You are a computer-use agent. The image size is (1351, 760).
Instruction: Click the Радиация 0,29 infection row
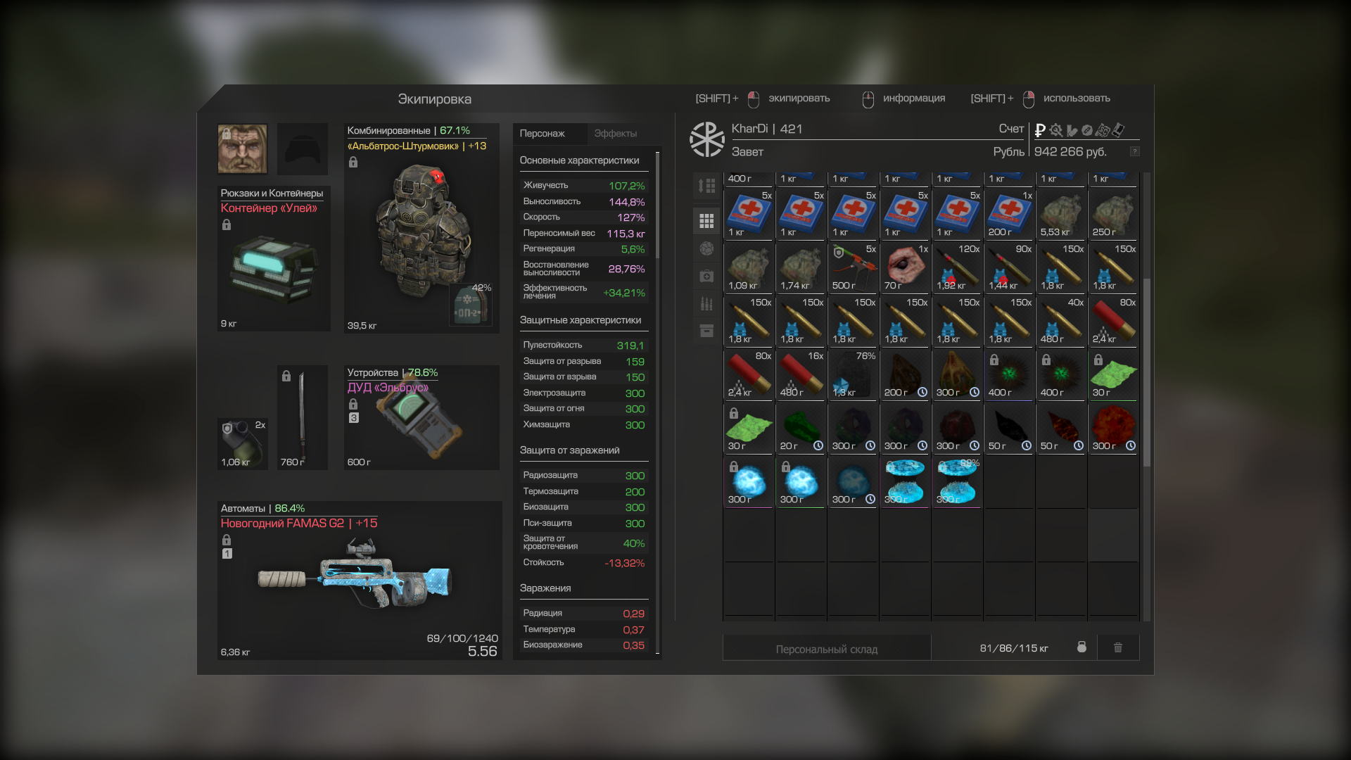[583, 613]
